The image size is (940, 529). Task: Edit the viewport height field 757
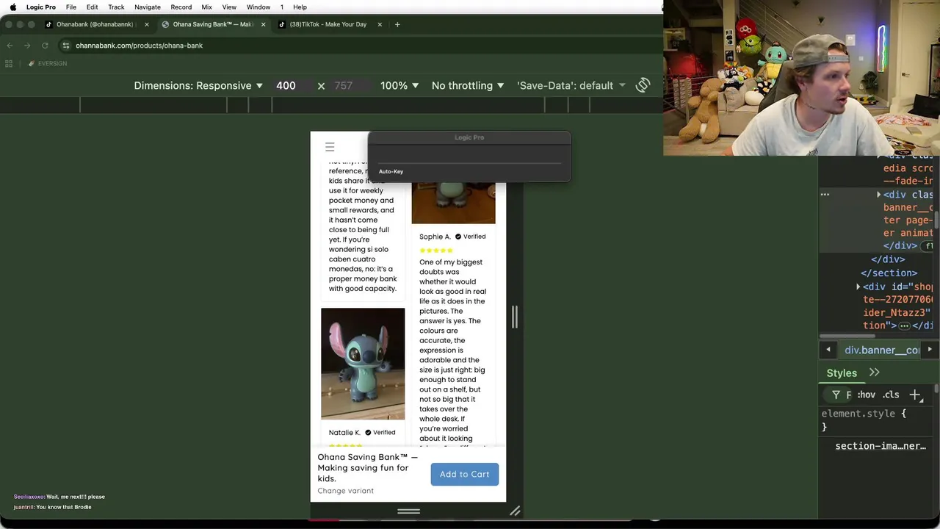(344, 86)
